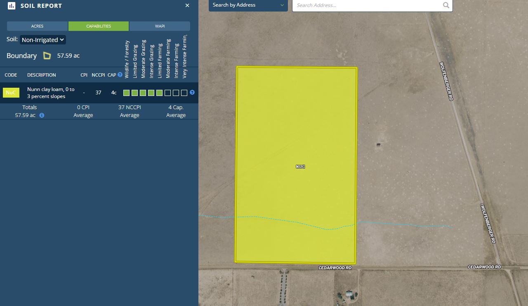Click the search magnifier icon
The height and width of the screenshot is (306, 528).
(446, 5)
